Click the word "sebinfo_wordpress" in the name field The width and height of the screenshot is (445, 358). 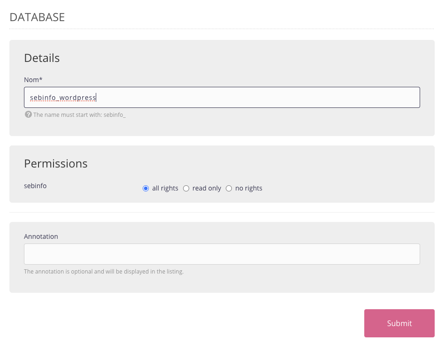pyautogui.click(x=62, y=98)
